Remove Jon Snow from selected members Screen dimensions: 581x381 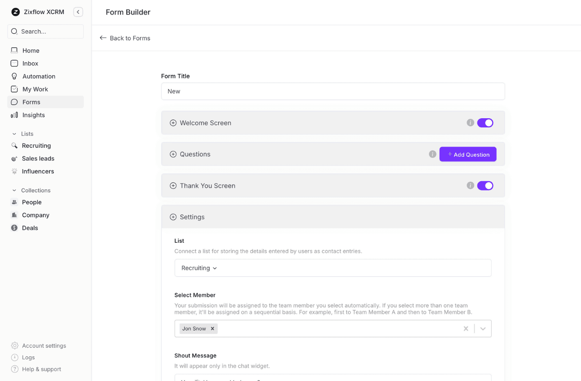212,329
